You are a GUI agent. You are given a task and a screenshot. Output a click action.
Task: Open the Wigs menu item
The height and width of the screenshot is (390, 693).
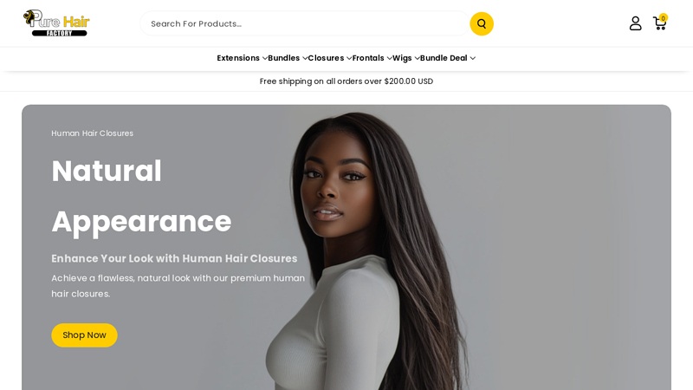click(402, 58)
